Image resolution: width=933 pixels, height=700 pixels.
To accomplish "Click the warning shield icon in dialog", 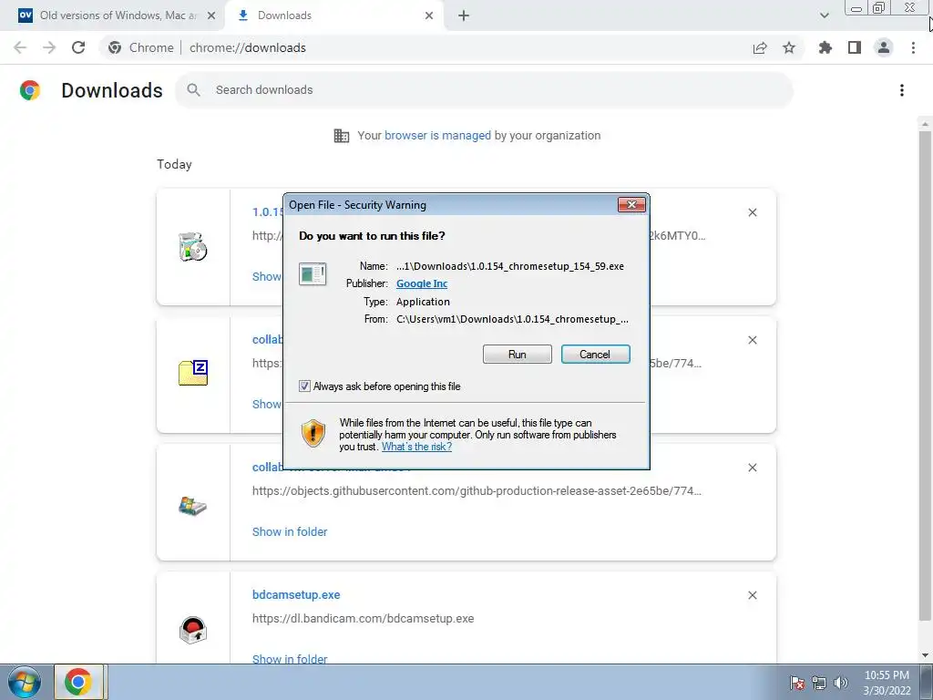I will (313, 433).
